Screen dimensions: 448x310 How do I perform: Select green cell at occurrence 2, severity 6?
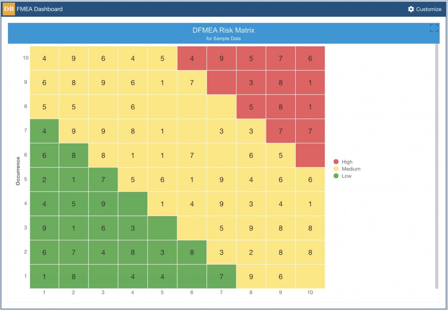[x=192, y=252]
